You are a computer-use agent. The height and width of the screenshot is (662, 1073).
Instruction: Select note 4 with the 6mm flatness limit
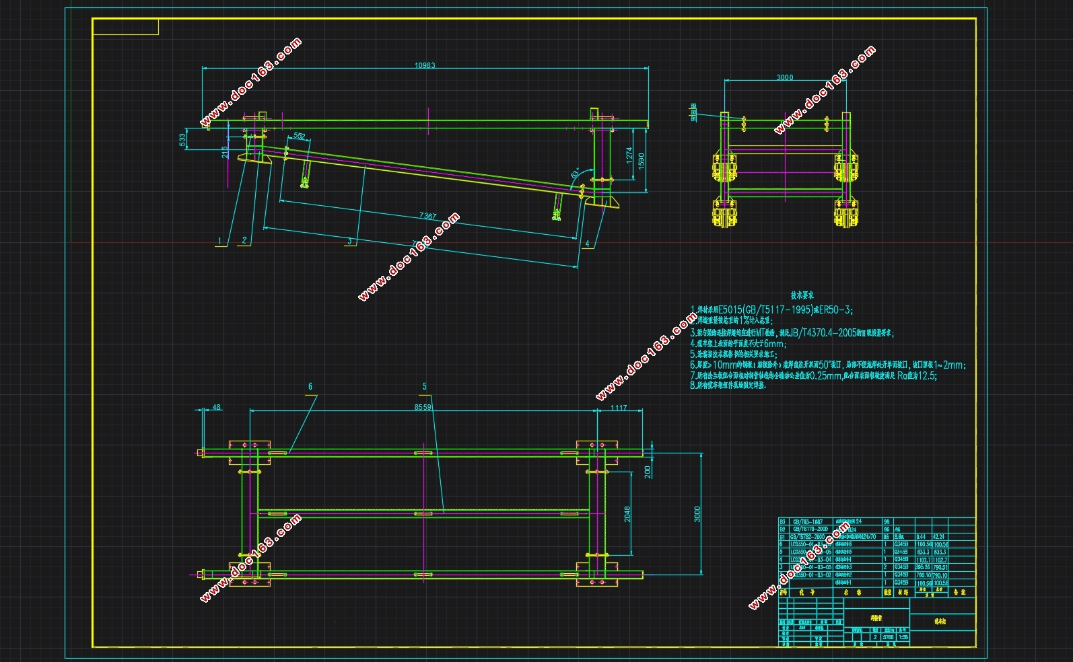[x=738, y=342]
